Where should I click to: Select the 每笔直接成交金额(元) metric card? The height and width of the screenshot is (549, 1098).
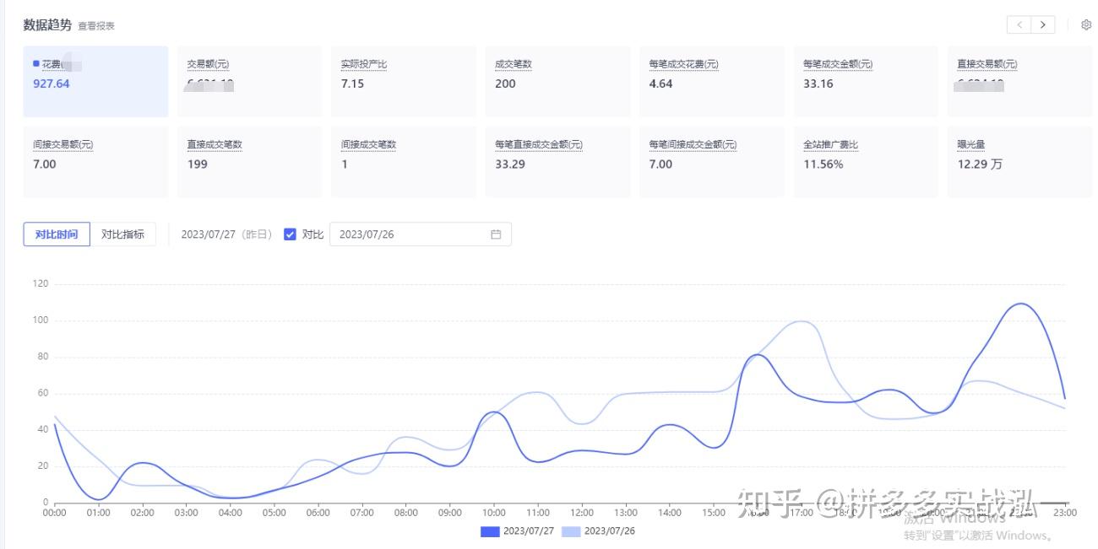click(x=557, y=162)
